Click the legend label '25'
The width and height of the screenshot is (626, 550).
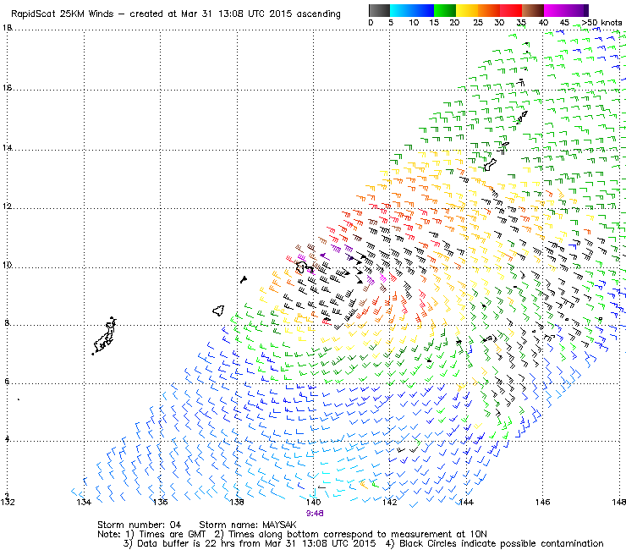pyautogui.click(x=477, y=23)
